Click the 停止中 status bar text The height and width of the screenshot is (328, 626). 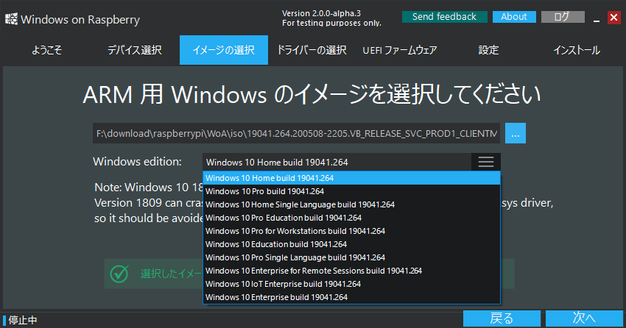tap(23, 320)
